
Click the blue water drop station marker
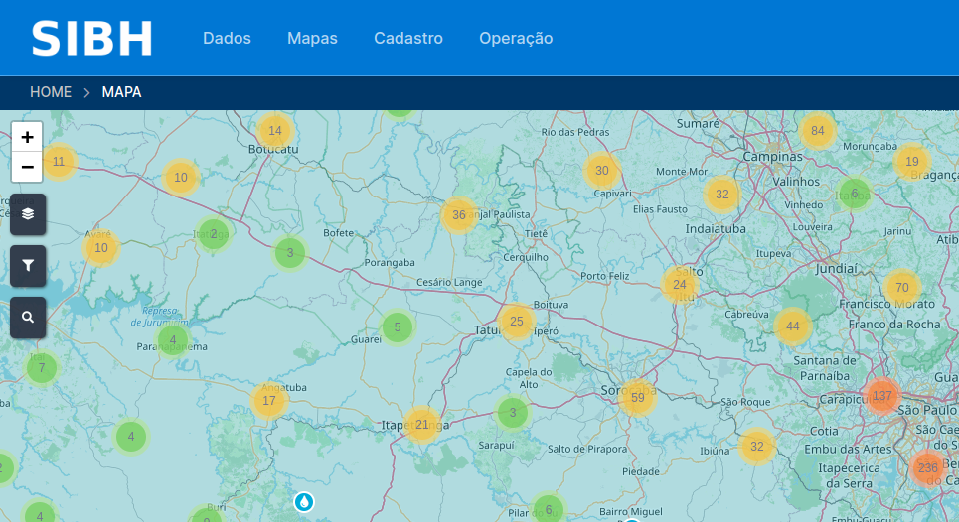(x=303, y=502)
